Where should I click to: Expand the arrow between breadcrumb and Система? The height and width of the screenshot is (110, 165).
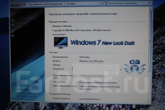pos(64,4)
